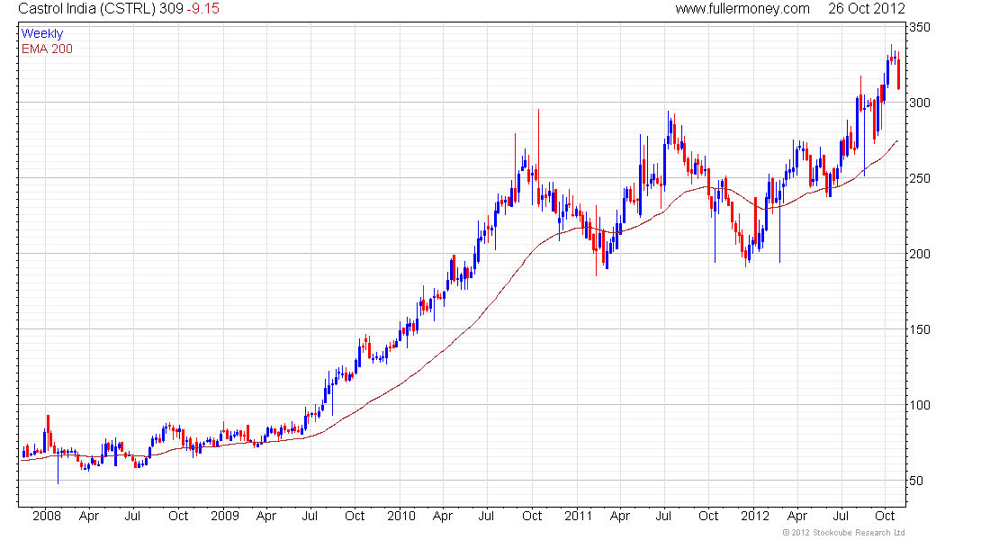Click the Weekly legend label

(42, 33)
